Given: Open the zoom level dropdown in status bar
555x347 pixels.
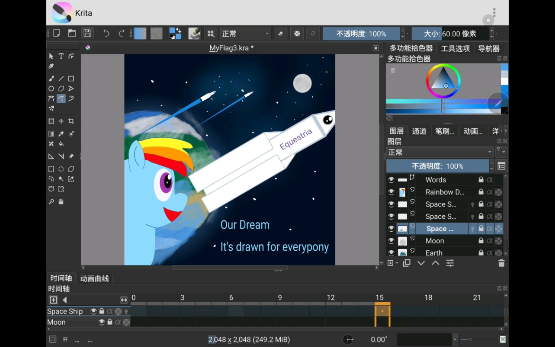Looking at the screenshot, I should coord(455,339).
